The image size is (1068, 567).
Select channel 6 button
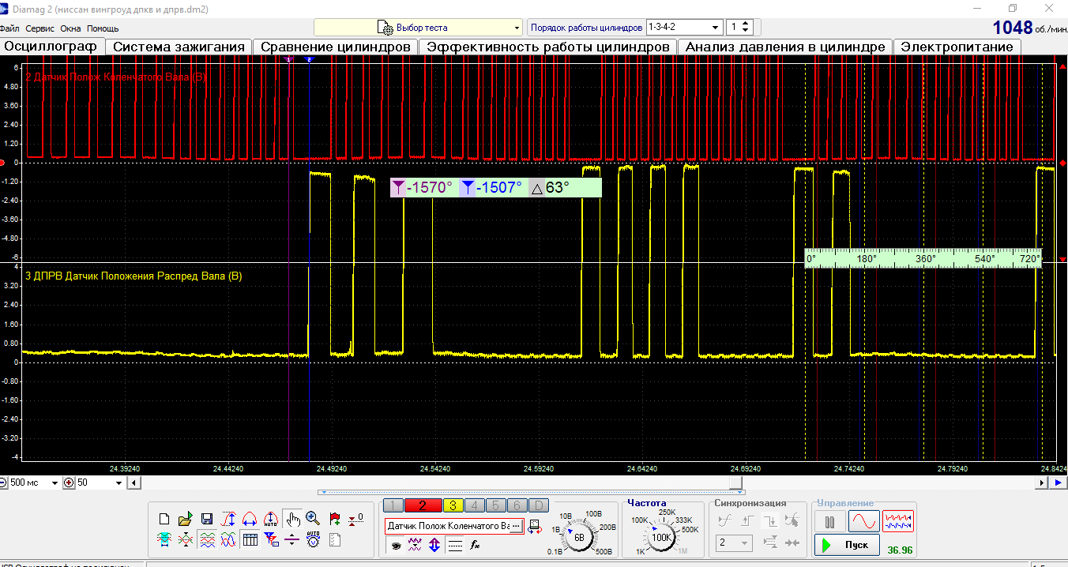pyautogui.click(x=517, y=505)
